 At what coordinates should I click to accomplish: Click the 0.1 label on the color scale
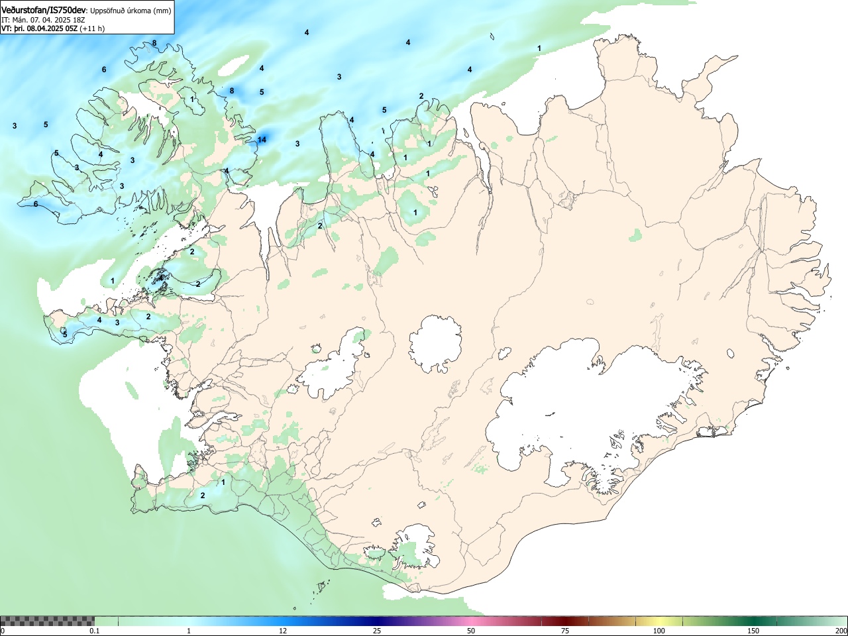[95, 631]
